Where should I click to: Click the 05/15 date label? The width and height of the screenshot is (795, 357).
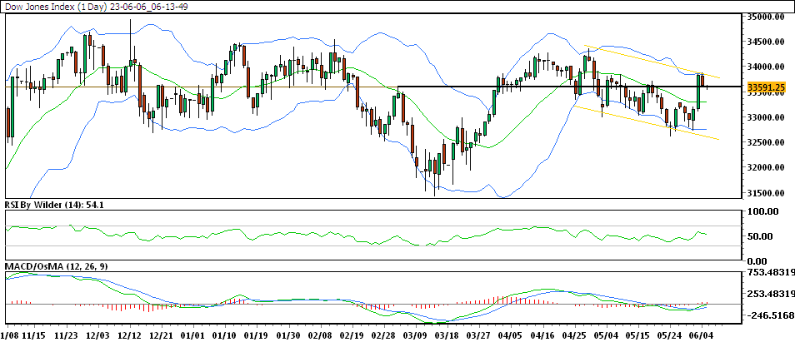point(637,335)
